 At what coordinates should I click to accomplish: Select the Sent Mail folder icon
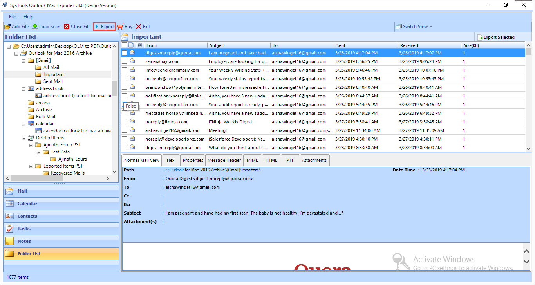pyautogui.click(x=38, y=81)
